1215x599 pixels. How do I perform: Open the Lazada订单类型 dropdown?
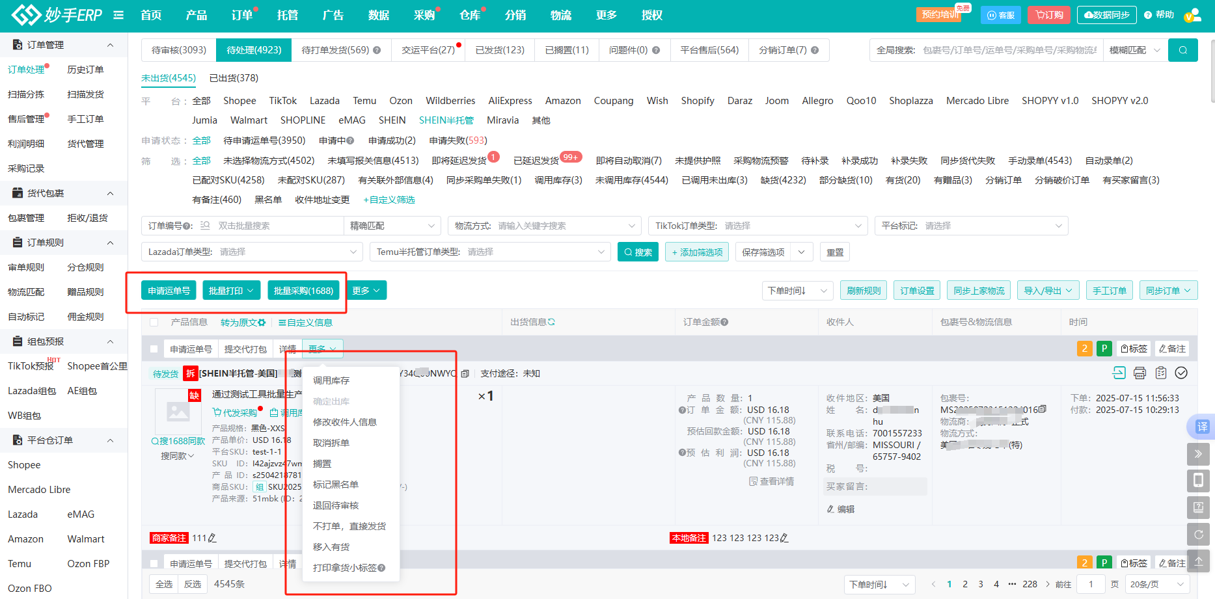[x=252, y=252]
